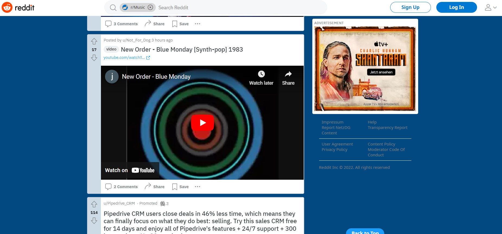Open user u/Not_For_Dog profile link
502x234 pixels.
[136, 40]
